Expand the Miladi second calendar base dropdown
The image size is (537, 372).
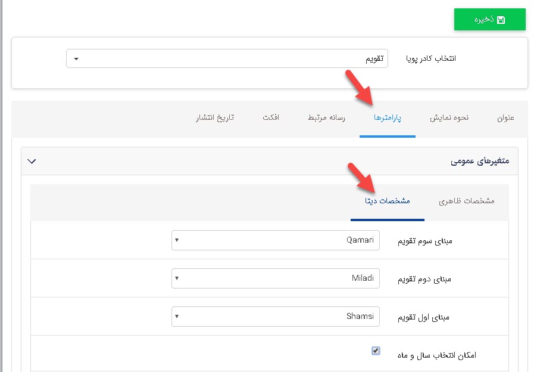click(x=275, y=278)
